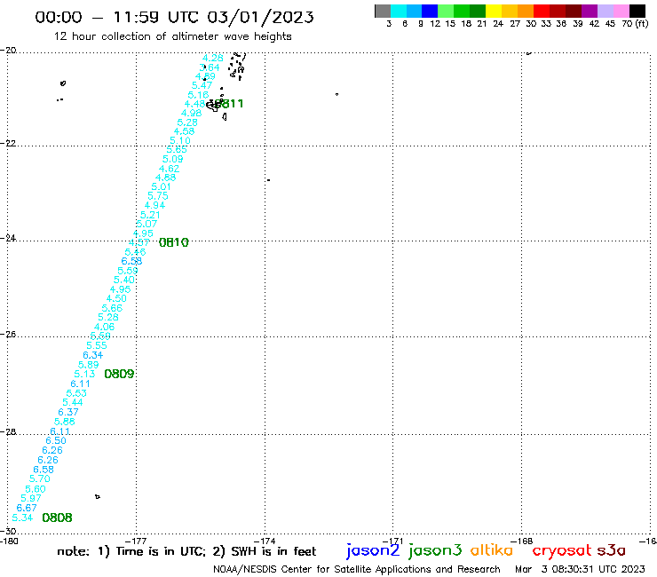Click the 5.65 wave height value
The width and height of the screenshot is (657, 577).
[x=177, y=150]
